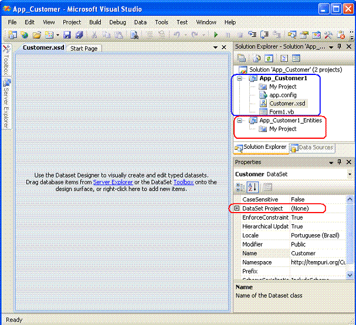Click the Properties Window toolbar icon
Screen dimensions: 356x325
click(x=304, y=35)
